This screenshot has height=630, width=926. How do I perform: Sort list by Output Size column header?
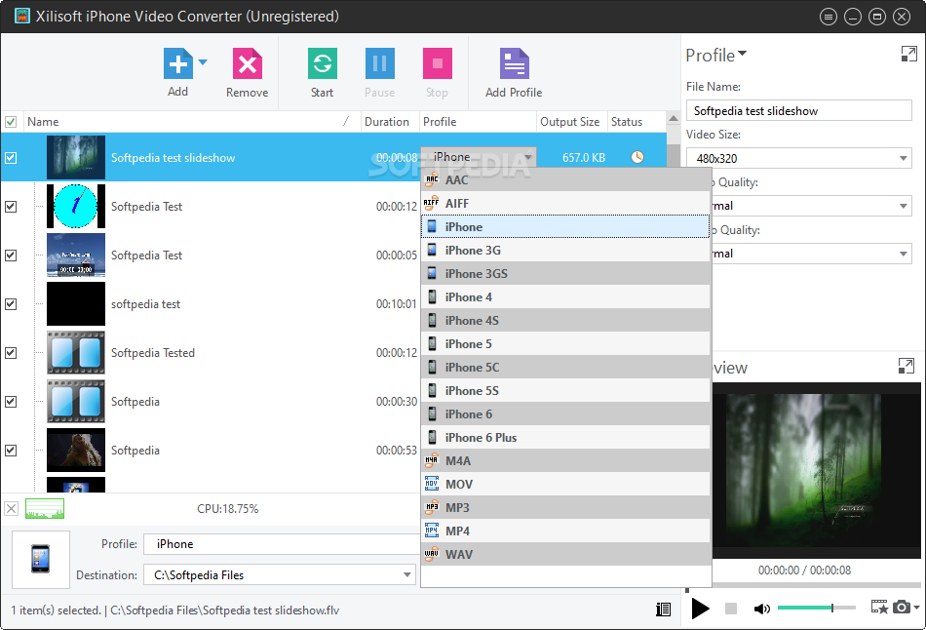coord(571,122)
